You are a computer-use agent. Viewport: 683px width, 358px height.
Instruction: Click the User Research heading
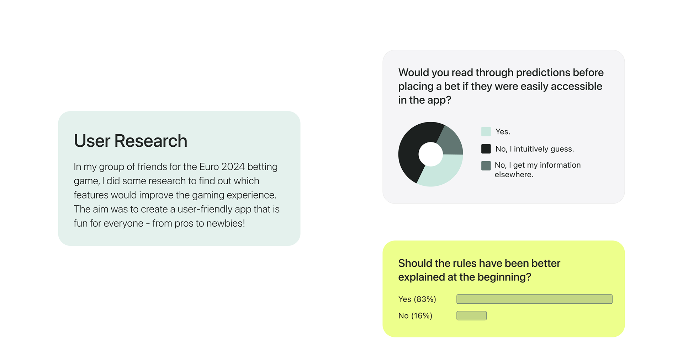pos(131,141)
